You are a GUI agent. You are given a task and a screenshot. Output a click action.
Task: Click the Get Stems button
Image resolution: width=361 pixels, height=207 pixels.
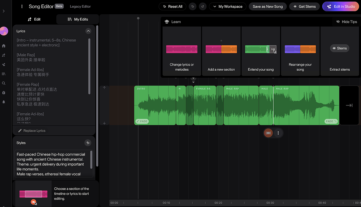[304, 6]
